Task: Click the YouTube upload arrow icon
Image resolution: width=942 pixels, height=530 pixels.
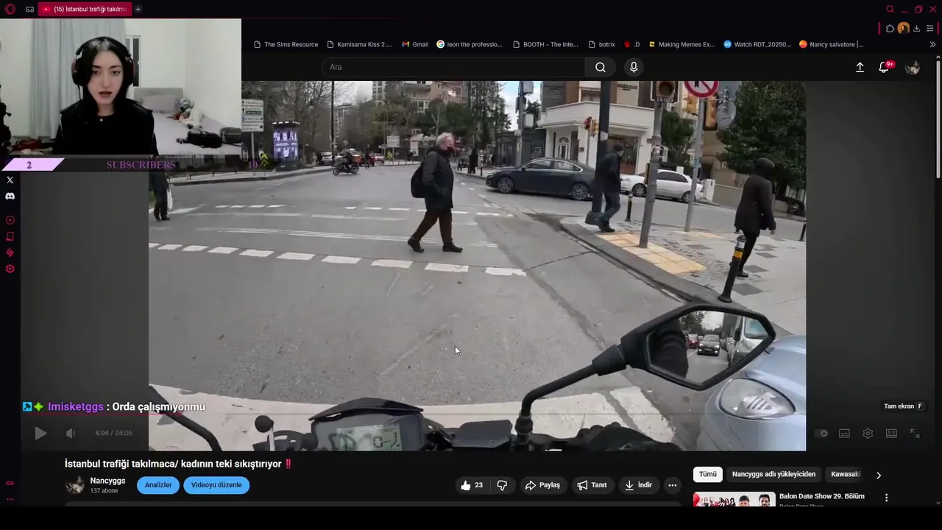Action: coord(860,67)
